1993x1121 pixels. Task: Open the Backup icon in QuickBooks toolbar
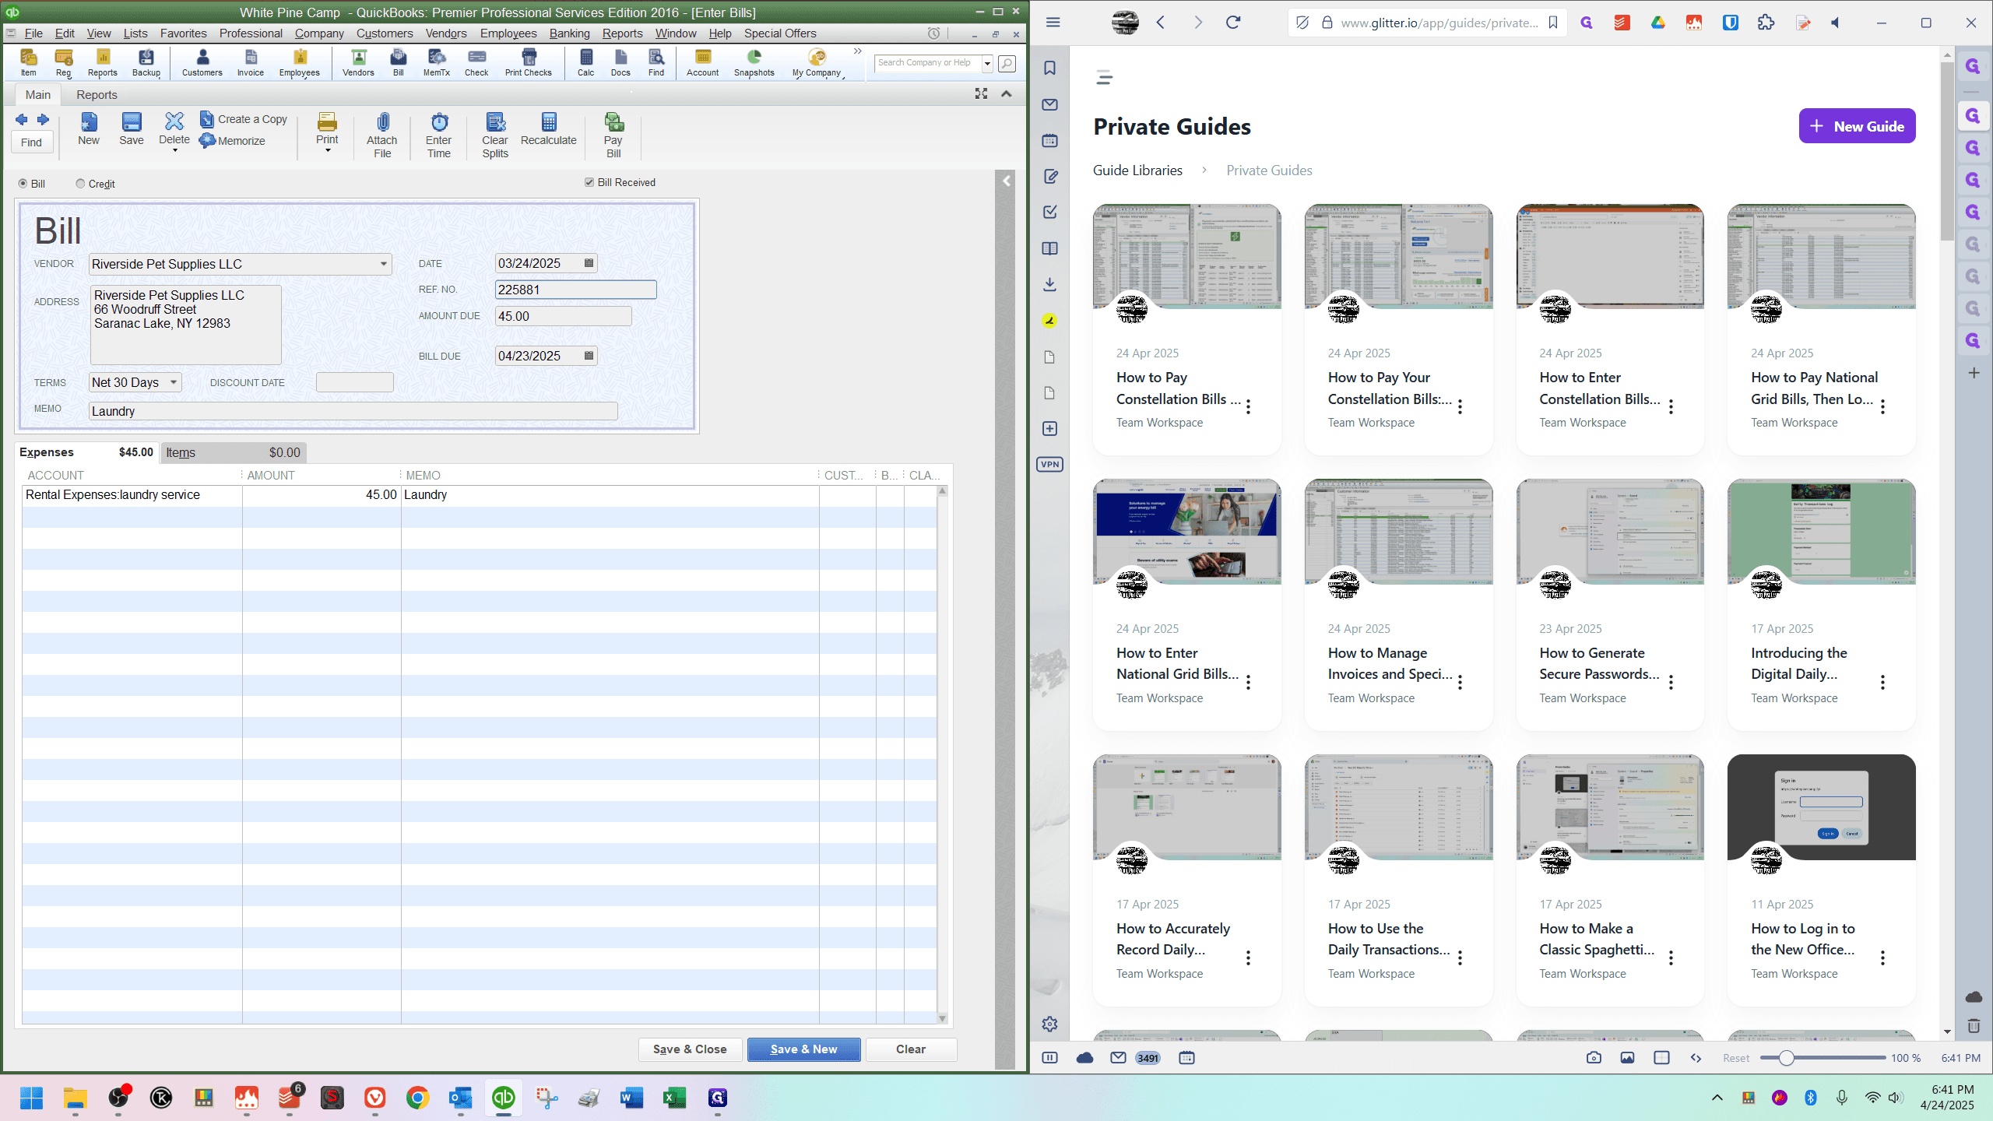(x=146, y=62)
